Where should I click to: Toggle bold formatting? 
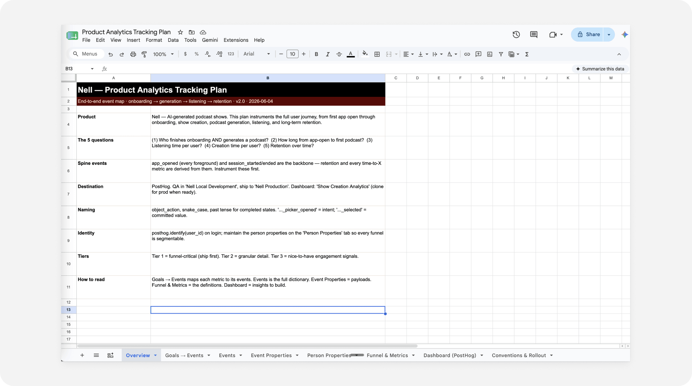click(316, 54)
